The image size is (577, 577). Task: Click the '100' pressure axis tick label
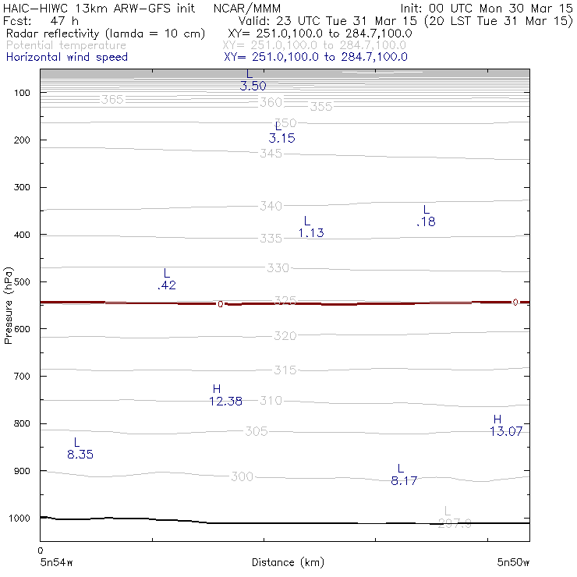pos(22,93)
